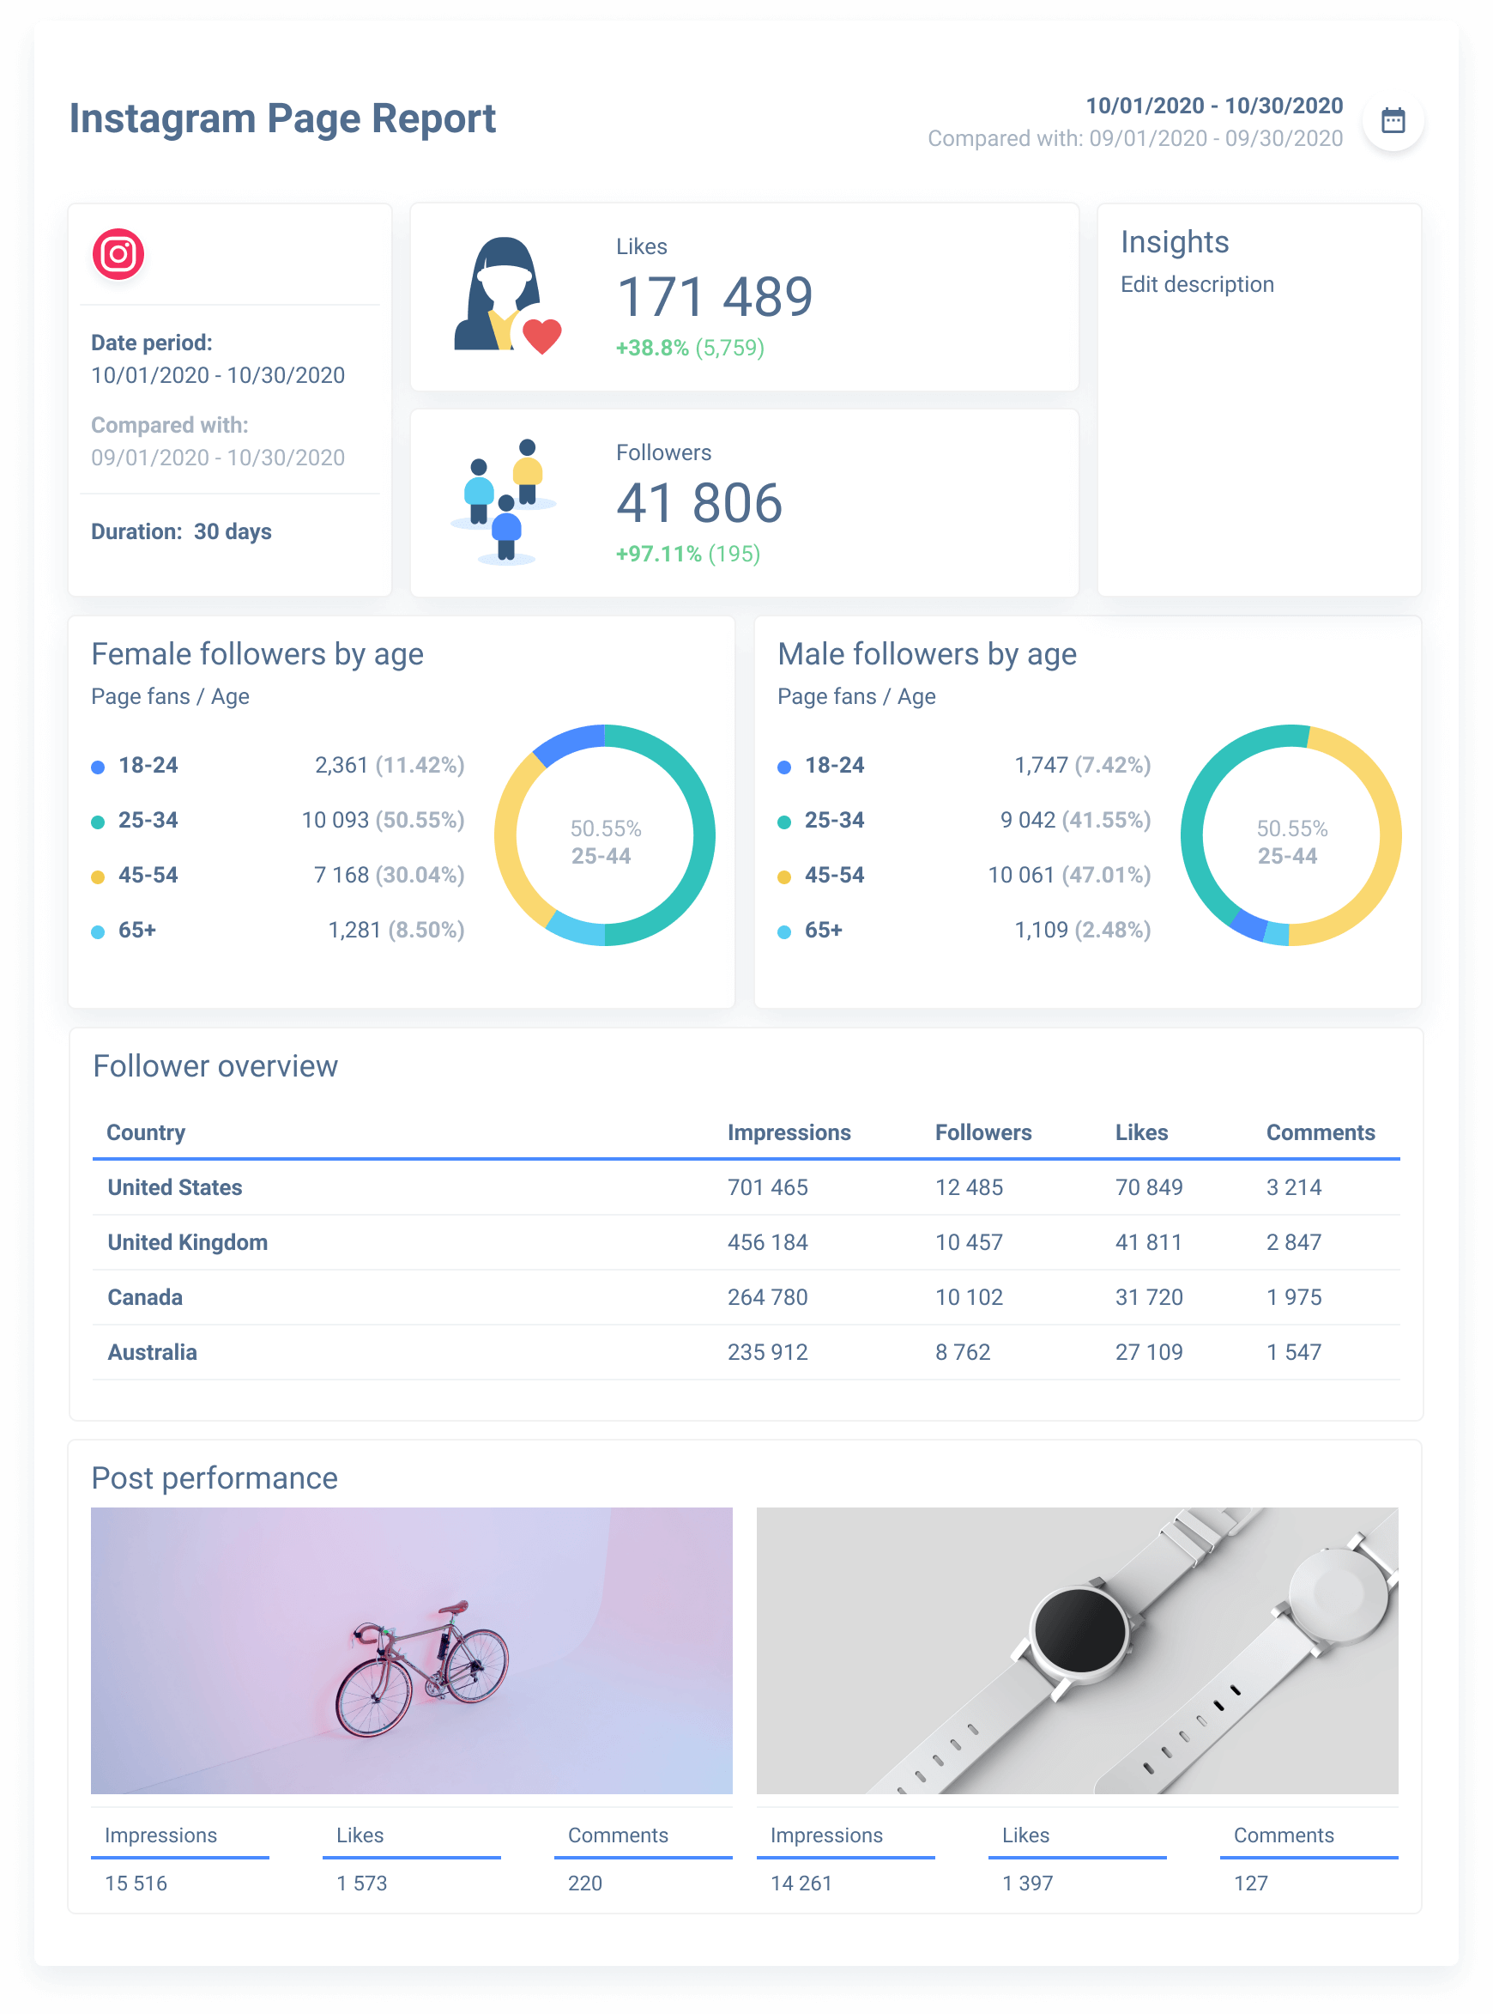The height and width of the screenshot is (2014, 1493).
Task: Select the United Kingdom row
Action: click(x=746, y=1243)
